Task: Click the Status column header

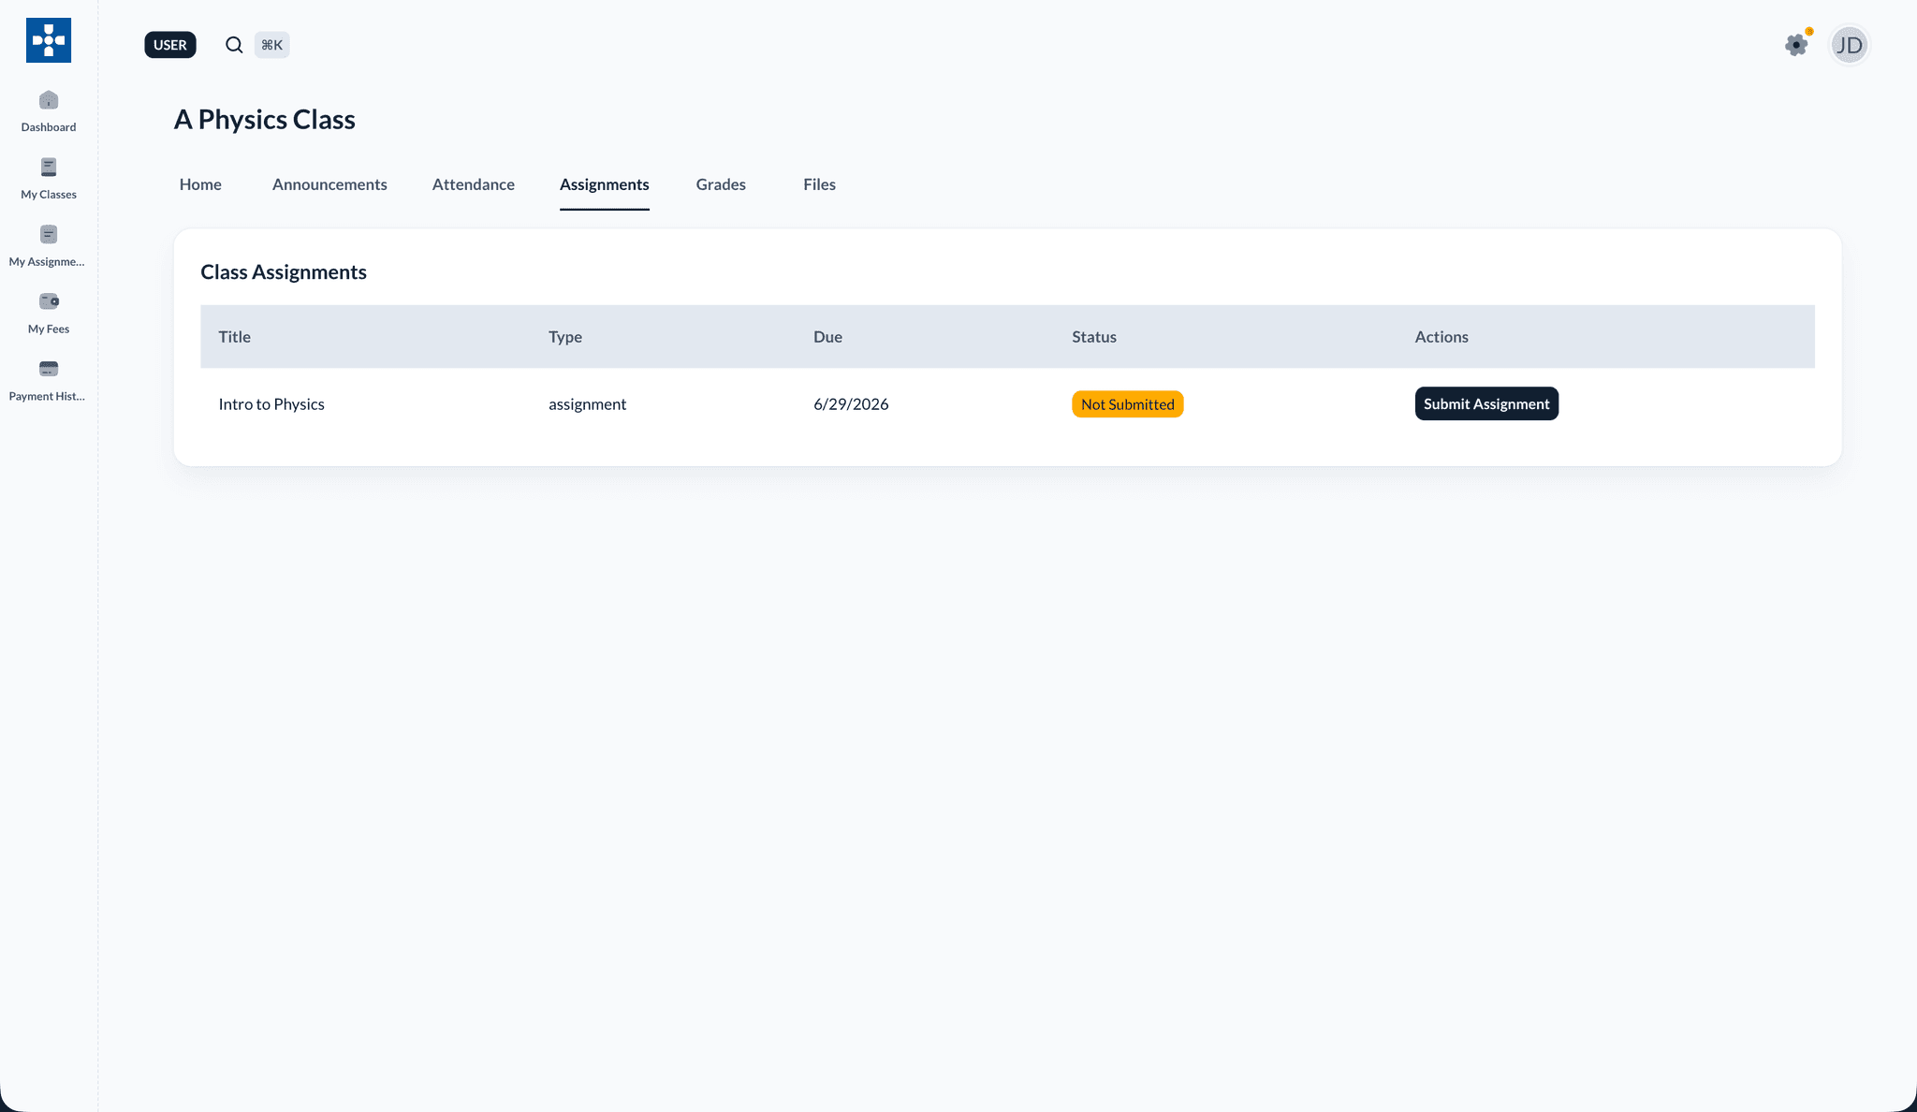Action: click(x=1094, y=337)
